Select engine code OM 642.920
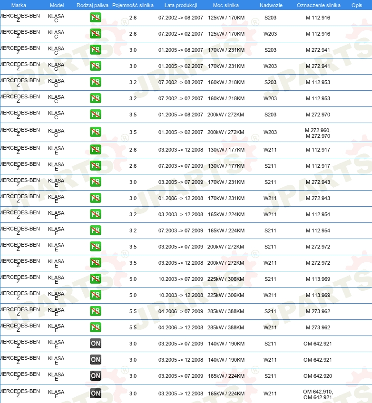 (x=318, y=376)
